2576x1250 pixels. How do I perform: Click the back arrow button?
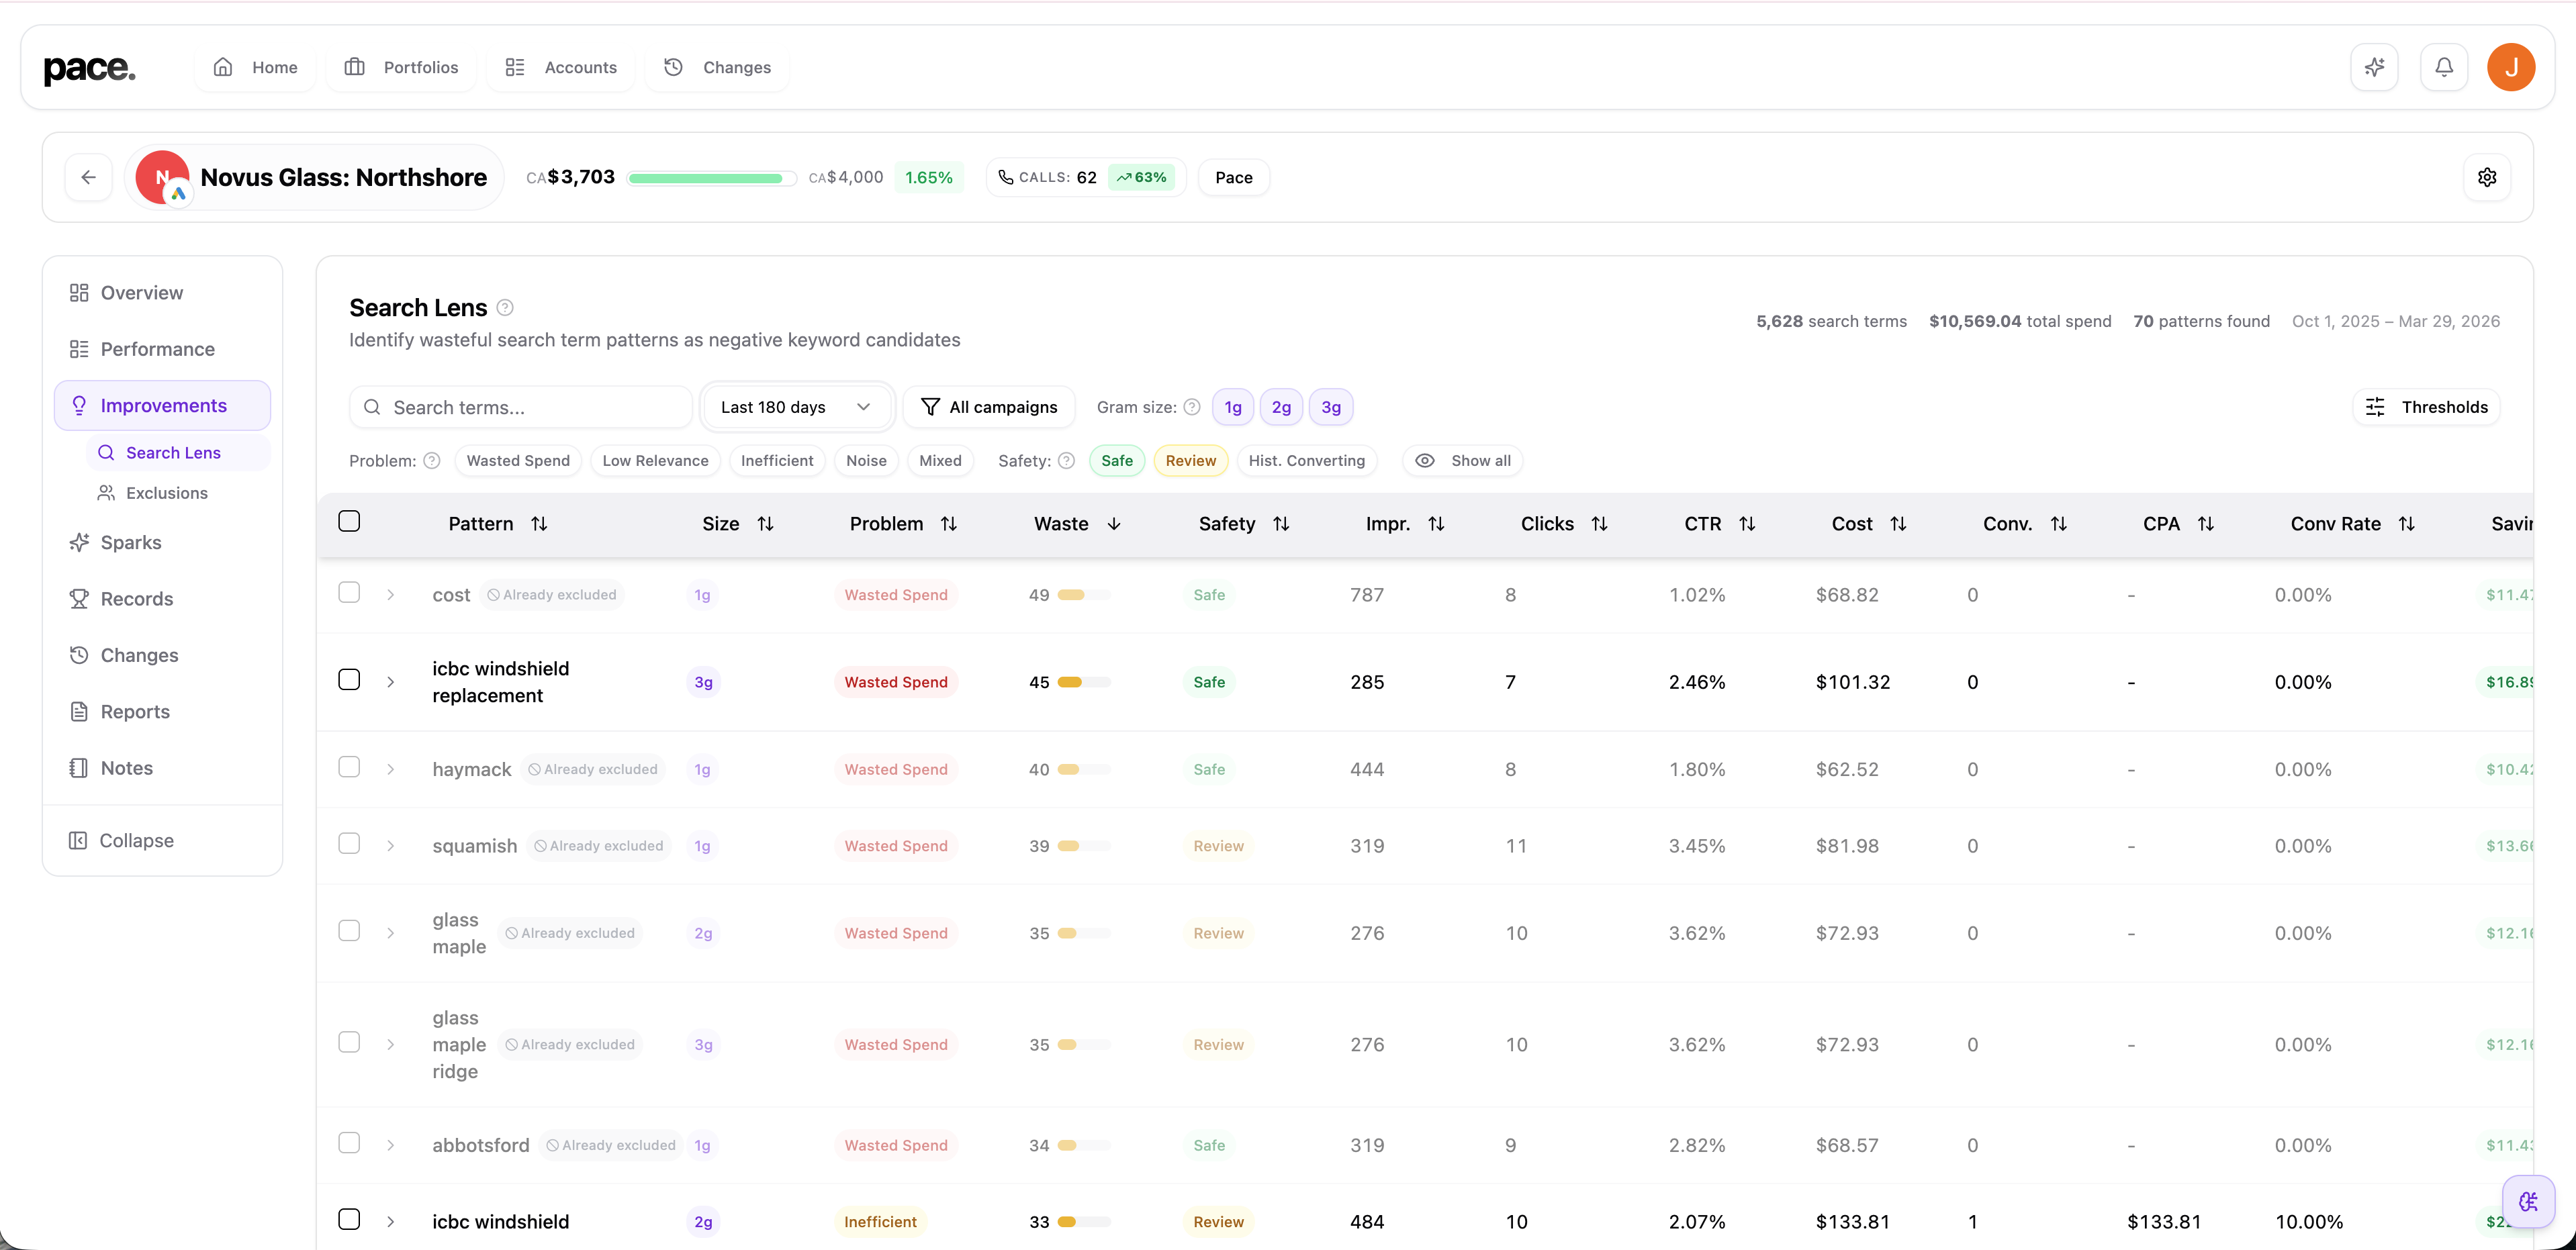(88, 177)
